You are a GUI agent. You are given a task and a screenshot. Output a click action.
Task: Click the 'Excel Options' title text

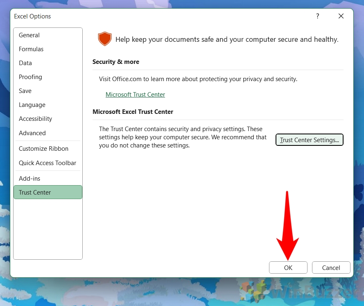point(32,16)
